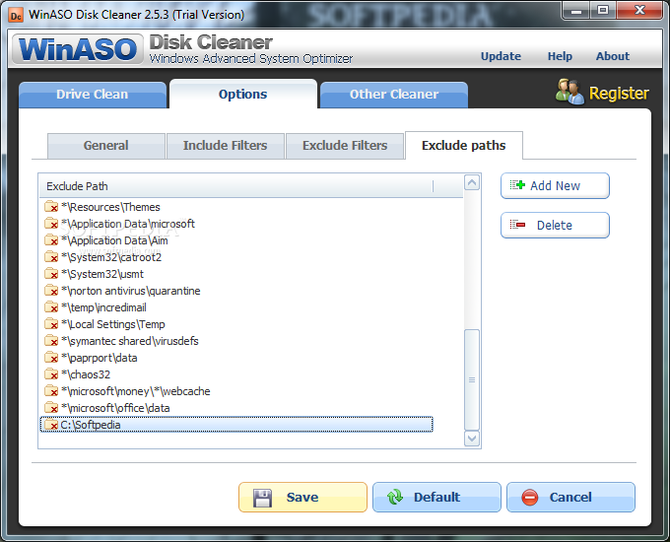
Task: Save the exclude path settings
Action: 302,497
